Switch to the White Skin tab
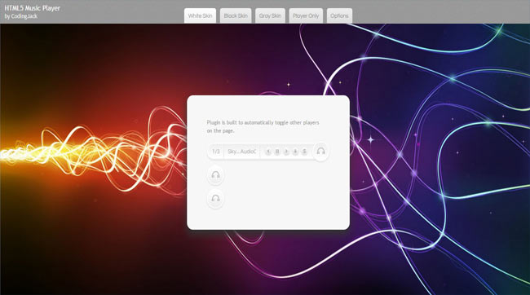This screenshot has height=295, width=530. pos(200,15)
